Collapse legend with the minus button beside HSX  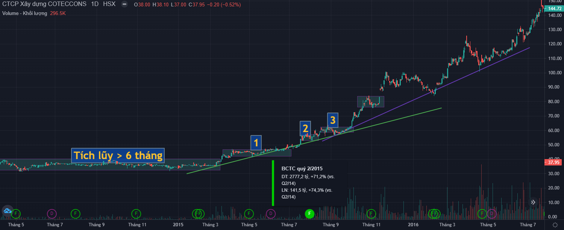click(x=124, y=5)
